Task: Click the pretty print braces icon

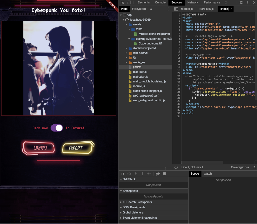Action: (176, 167)
